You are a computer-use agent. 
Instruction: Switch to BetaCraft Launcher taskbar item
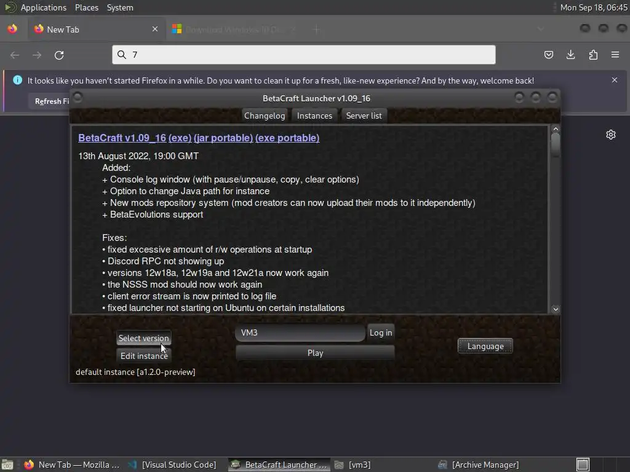[x=279, y=465]
